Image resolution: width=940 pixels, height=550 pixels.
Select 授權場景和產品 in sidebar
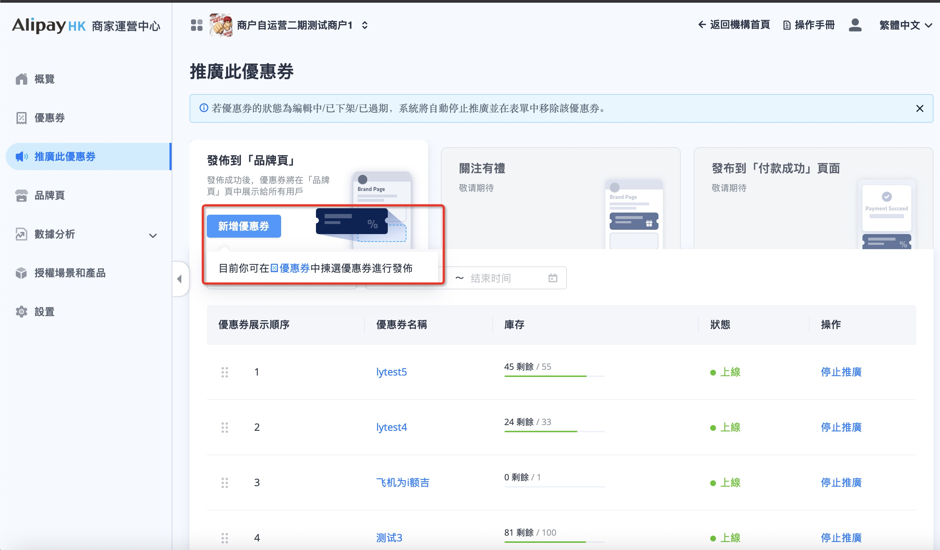point(70,273)
